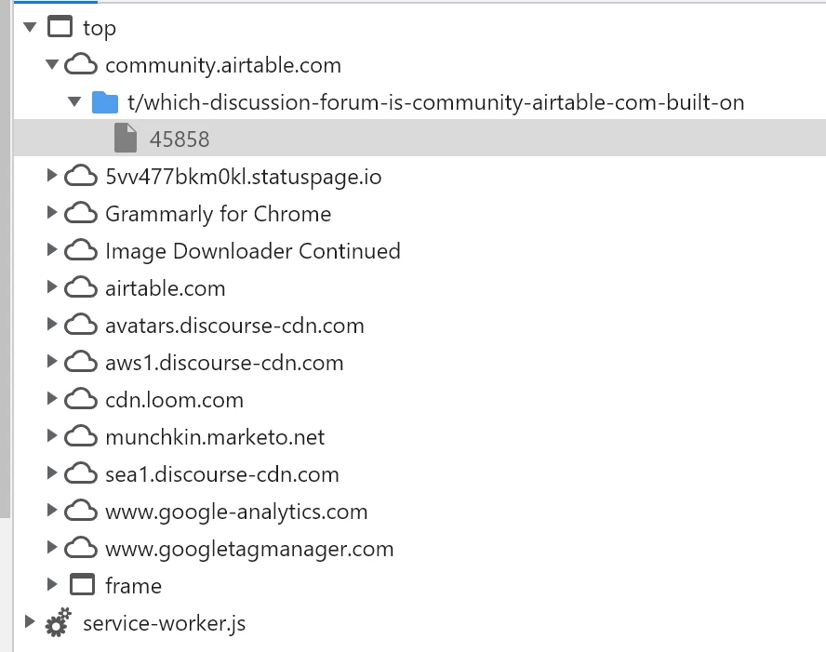Screen dimensions: 826x652
Task: Expand the cdn.loom.com node
Action: click(52, 399)
